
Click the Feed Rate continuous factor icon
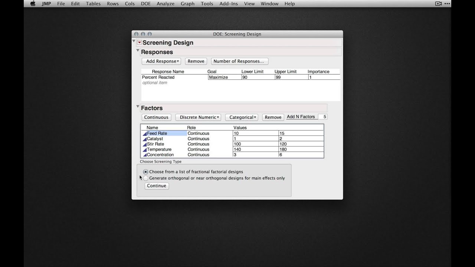coord(145,133)
